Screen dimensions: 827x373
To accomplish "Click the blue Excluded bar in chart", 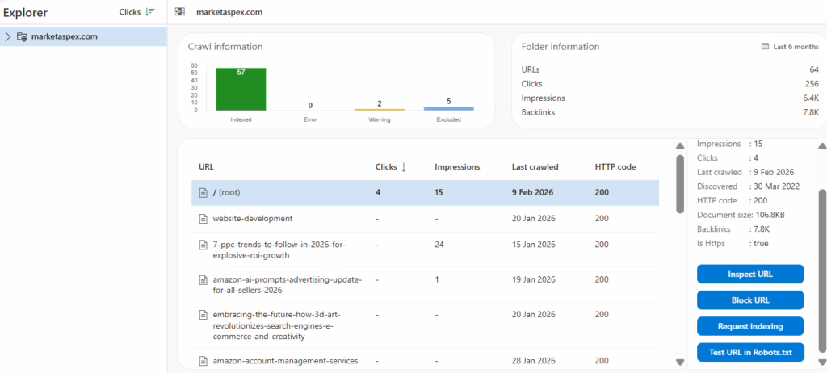I will 449,108.
